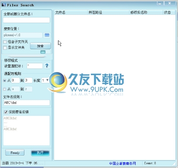Image resolution: width=178 pixels, height=168 pixels.
Task: Open the question mark help icon
Action: [47, 66]
